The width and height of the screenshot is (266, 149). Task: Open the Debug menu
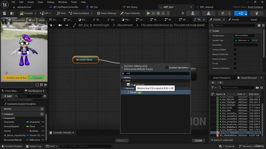(x=50, y=2)
